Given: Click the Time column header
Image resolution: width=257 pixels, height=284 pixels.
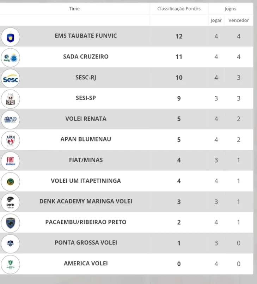Looking at the screenshot, I should 74,9.
